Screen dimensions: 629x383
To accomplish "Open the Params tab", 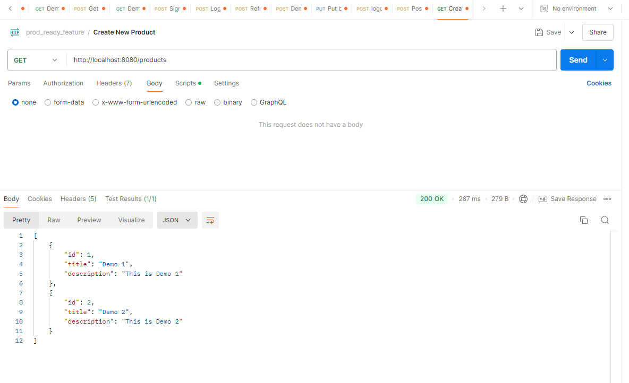I will coord(19,83).
